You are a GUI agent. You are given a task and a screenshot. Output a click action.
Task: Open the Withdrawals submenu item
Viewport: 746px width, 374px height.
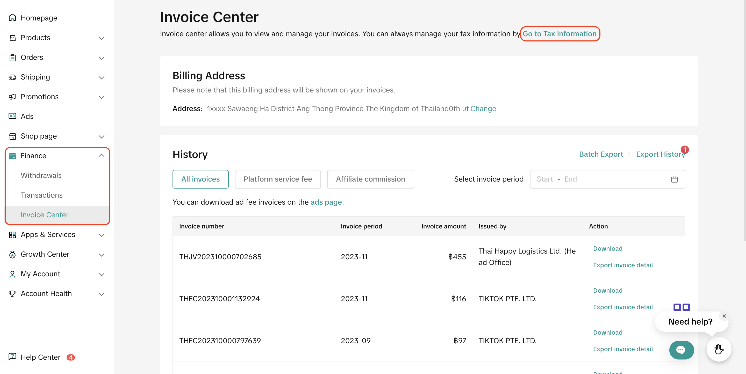(41, 175)
